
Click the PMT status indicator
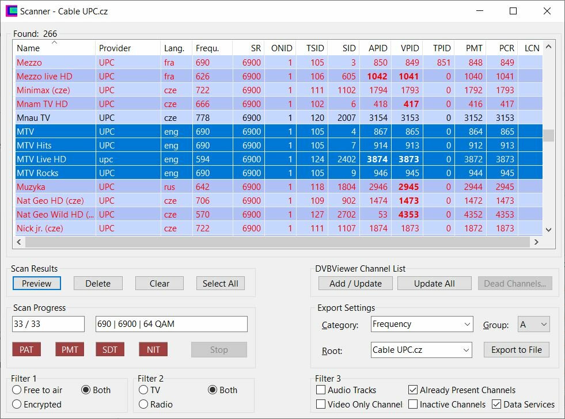[70, 349]
